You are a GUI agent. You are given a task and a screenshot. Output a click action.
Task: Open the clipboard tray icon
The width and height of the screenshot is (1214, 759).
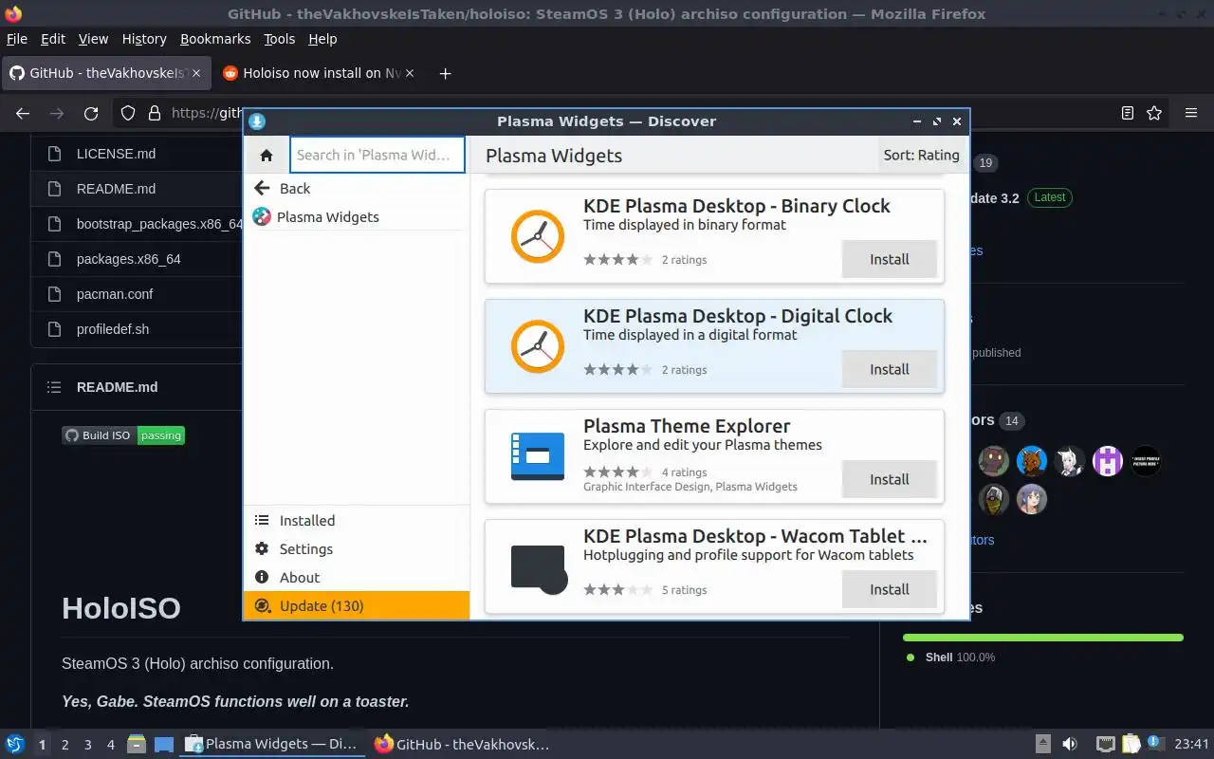[1131, 744]
